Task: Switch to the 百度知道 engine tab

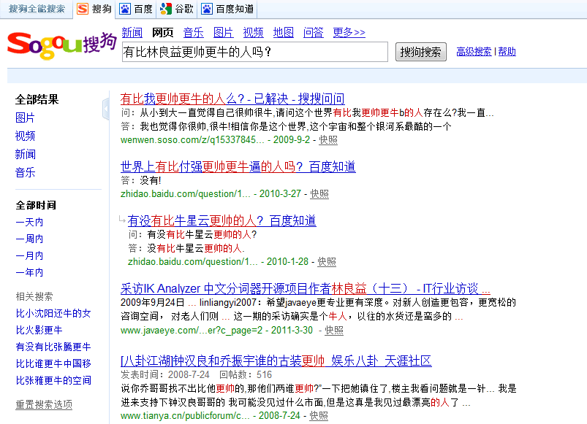Action: click(227, 9)
